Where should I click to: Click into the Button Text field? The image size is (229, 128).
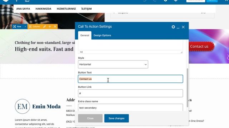click(x=130, y=79)
